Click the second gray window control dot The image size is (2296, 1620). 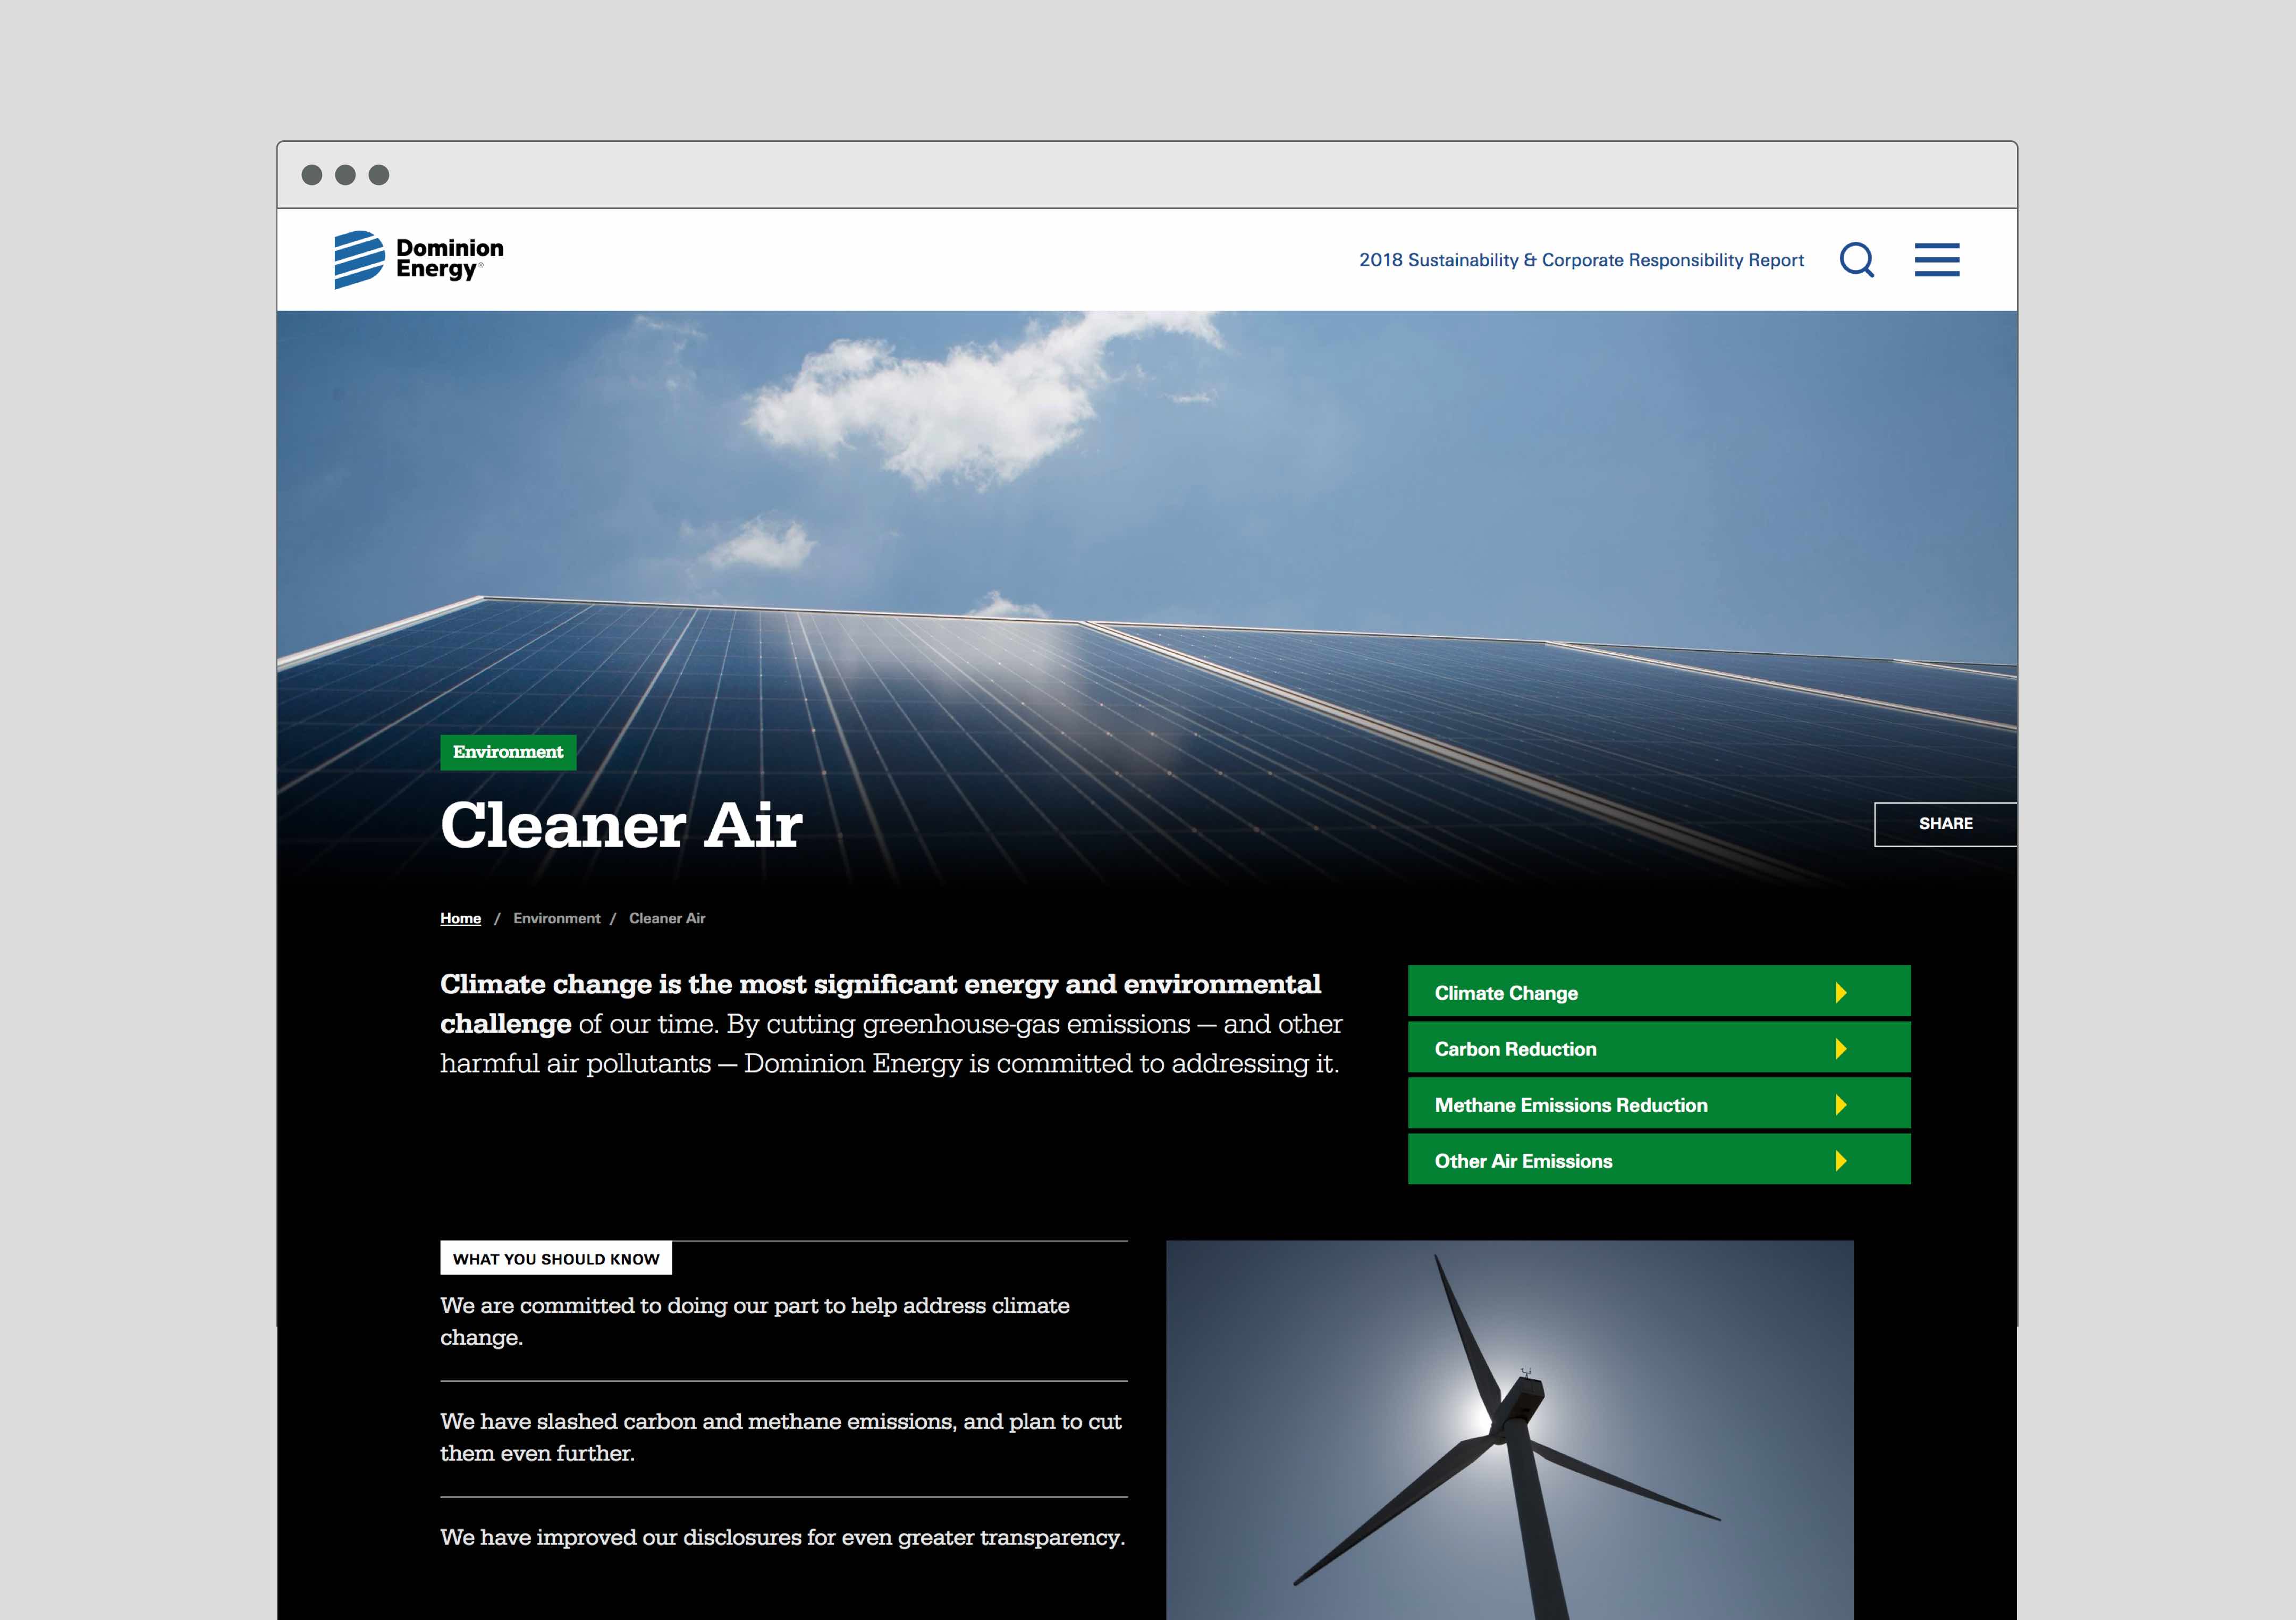click(345, 175)
